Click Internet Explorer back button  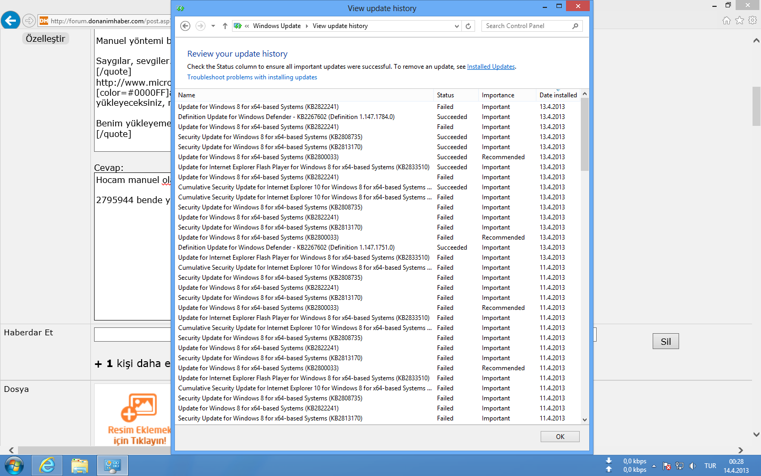pyautogui.click(x=11, y=21)
